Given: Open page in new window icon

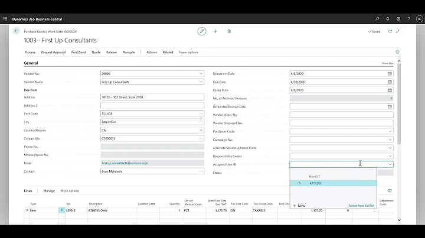Looking at the screenshot, I should click(x=390, y=31).
